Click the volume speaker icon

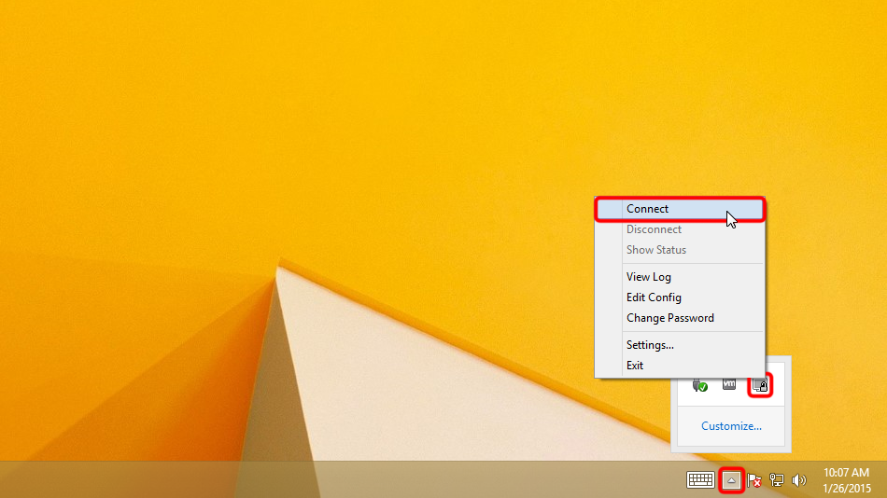click(x=798, y=480)
